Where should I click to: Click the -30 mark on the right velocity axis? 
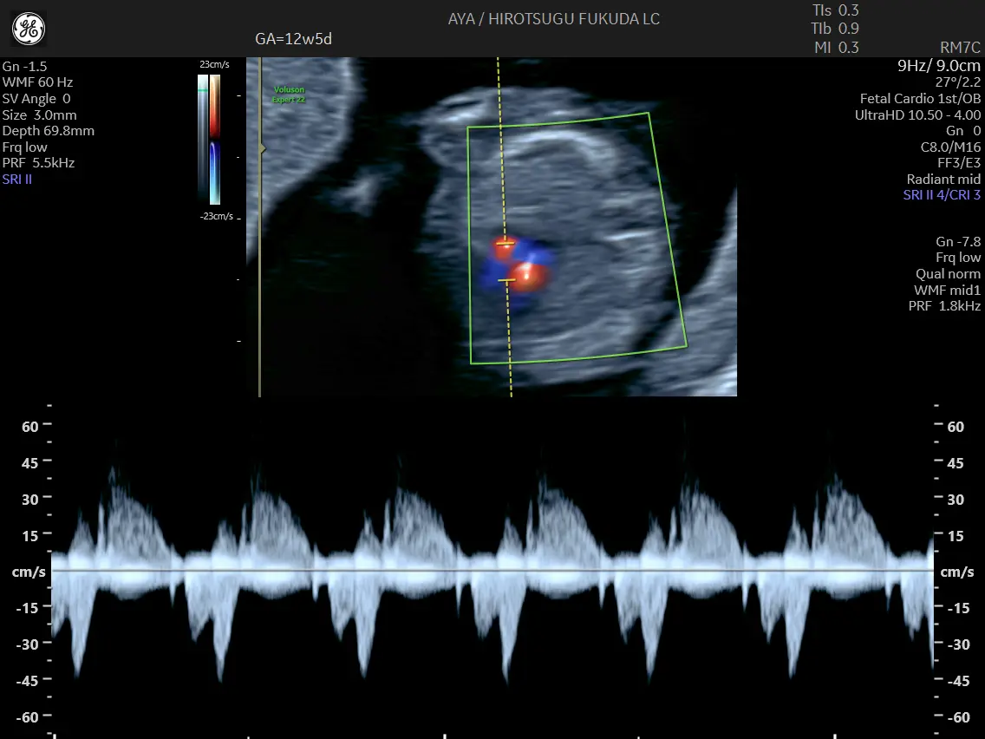(x=958, y=644)
